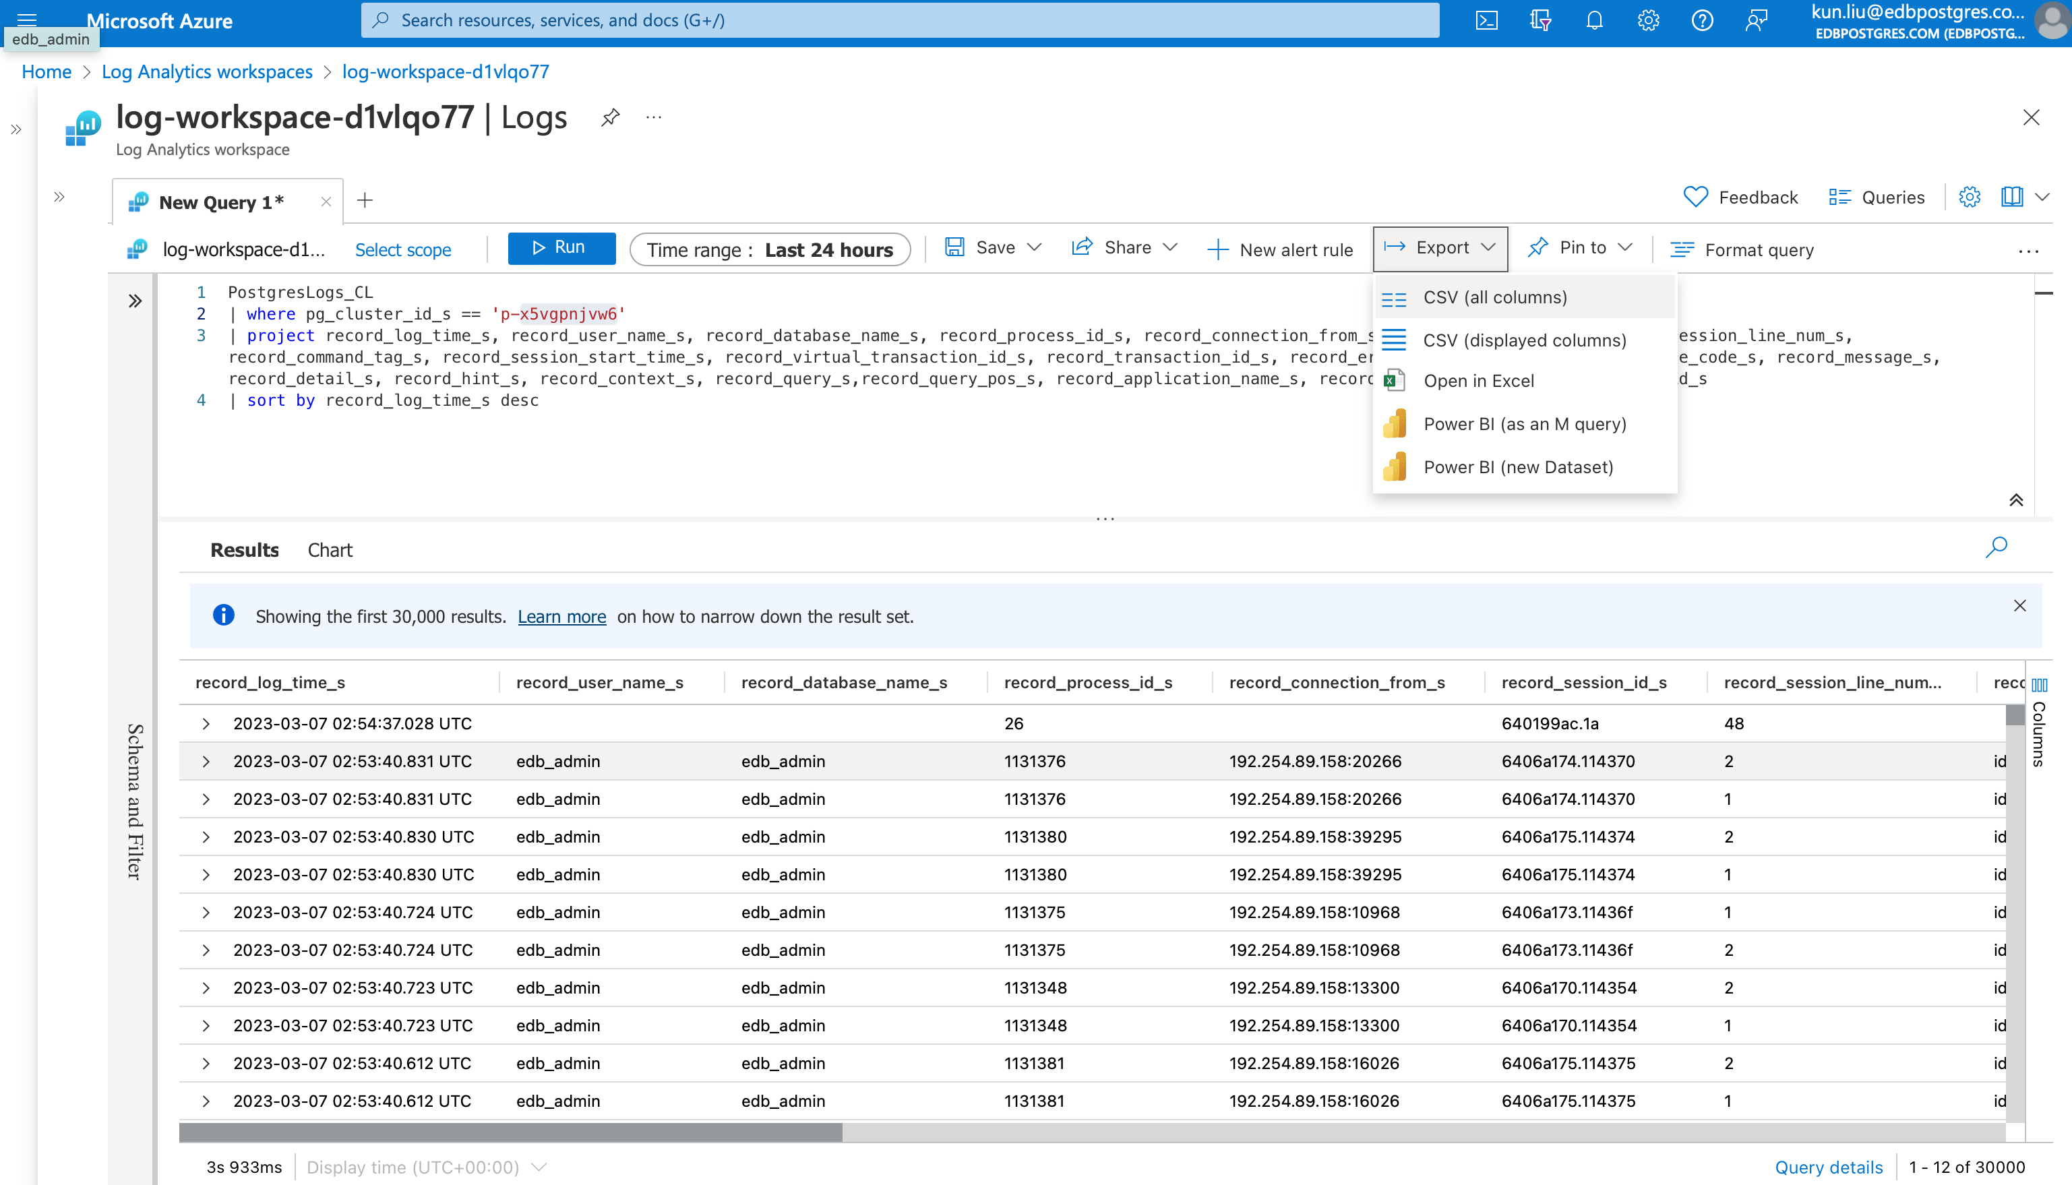Click the search resources input field

click(x=899, y=20)
